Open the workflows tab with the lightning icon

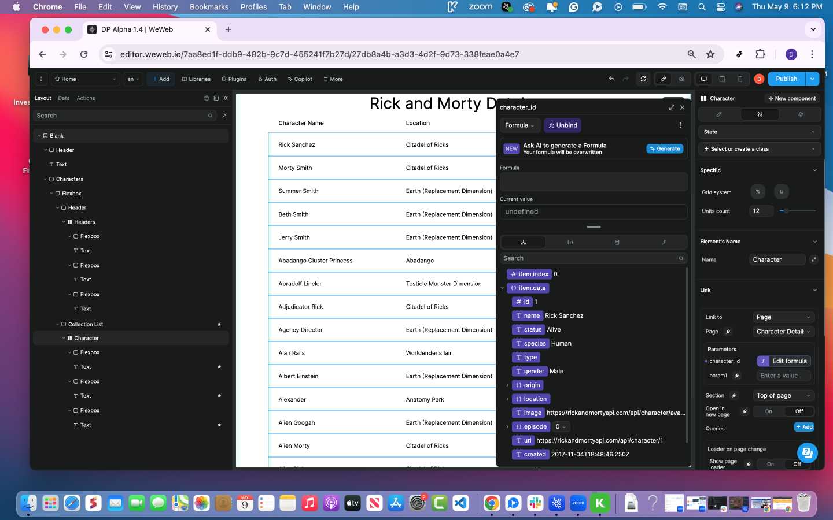click(x=801, y=114)
